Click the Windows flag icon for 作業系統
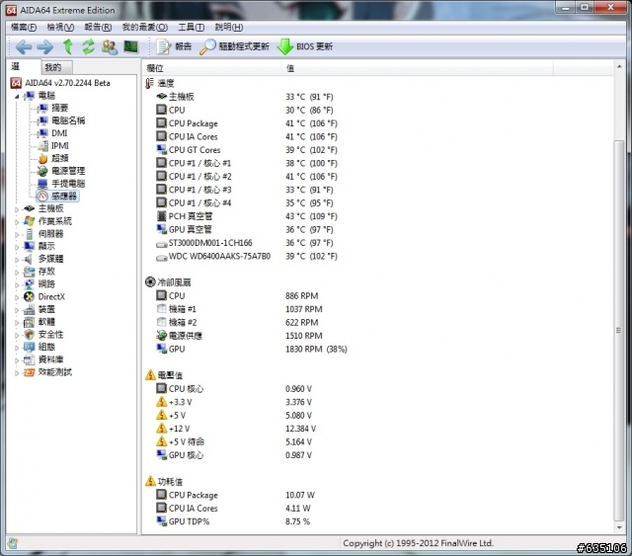 point(29,221)
